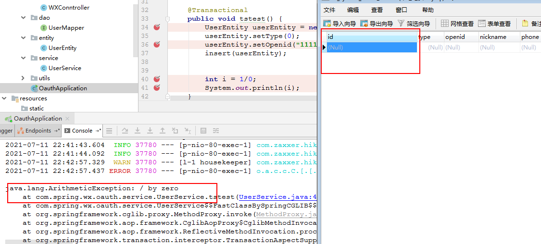The height and width of the screenshot is (244, 541).
Task: Toggle the breakpoint on line 36
Action: coord(157,45)
